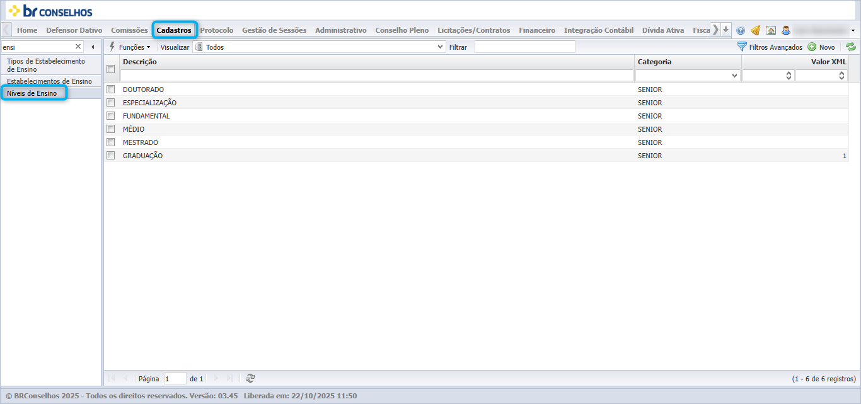
Task: Tick the MESTRADO row checkbox
Action: click(111, 142)
